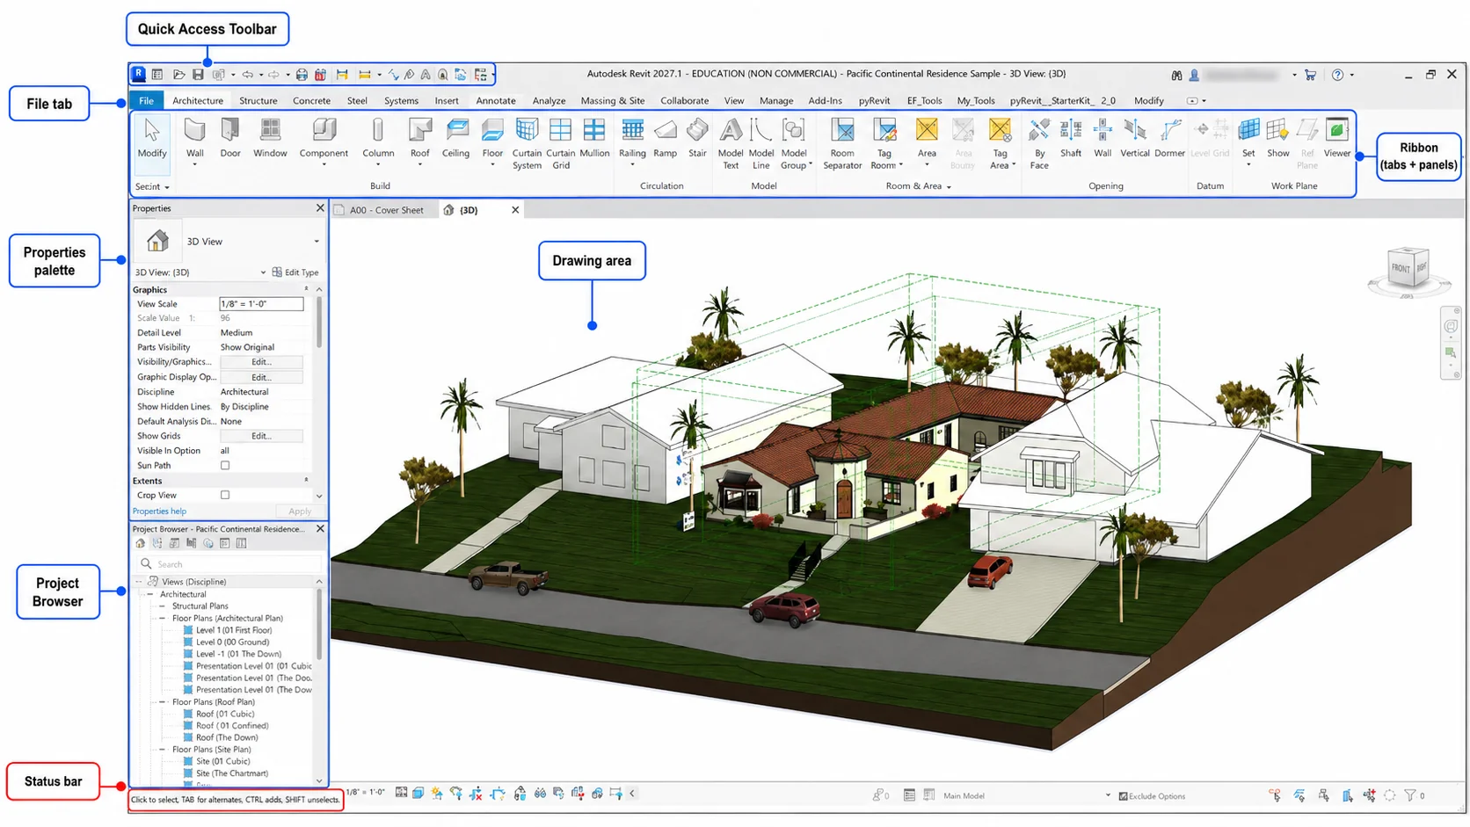Pick the Door tool
The width and height of the screenshot is (1470, 827).
(x=230, y=139)
